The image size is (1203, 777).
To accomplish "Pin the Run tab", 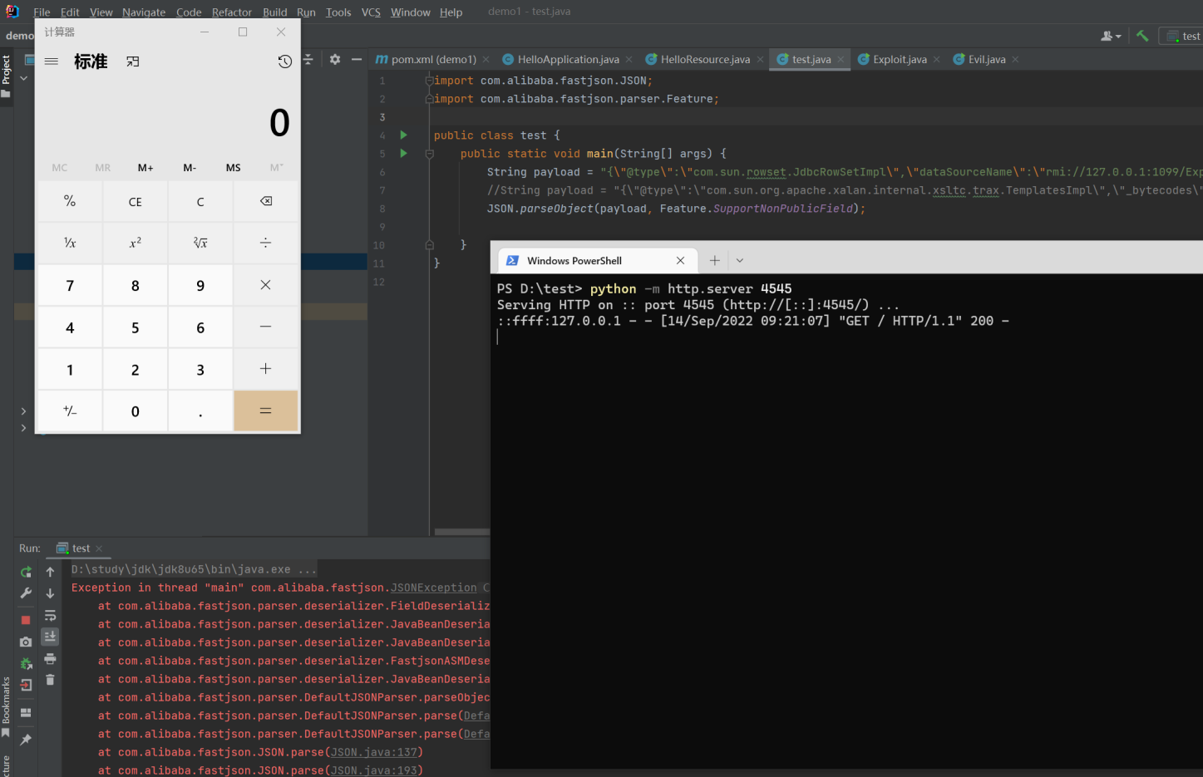I will pos(26,740).
